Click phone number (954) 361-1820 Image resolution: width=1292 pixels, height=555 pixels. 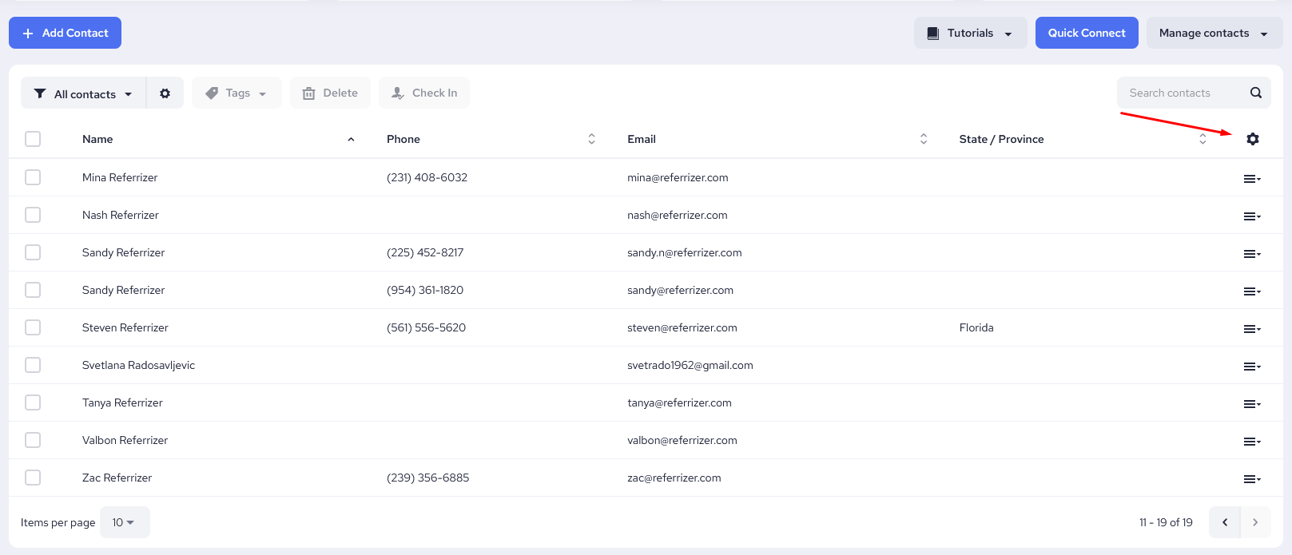pos(425,290)
